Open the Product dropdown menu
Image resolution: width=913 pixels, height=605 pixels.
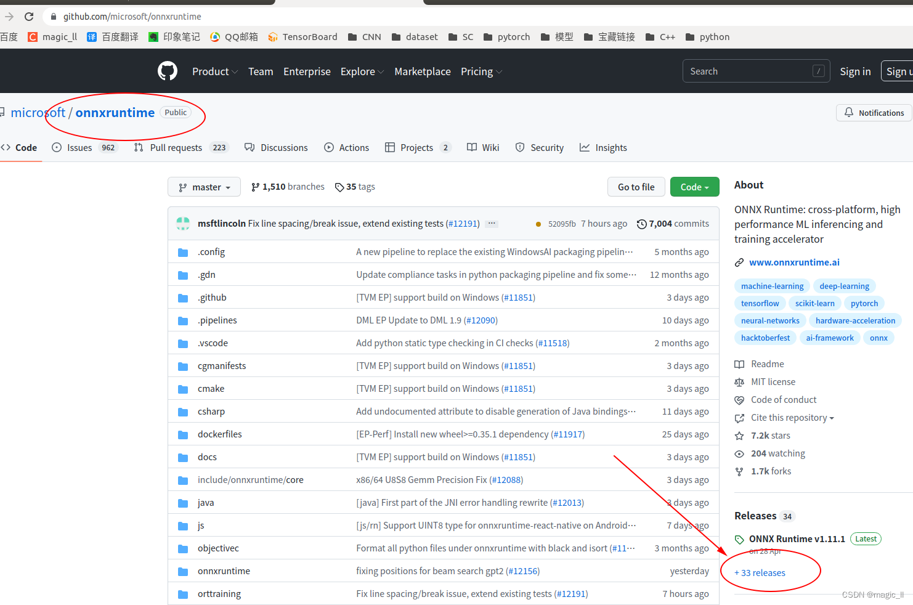pos(215,71)
